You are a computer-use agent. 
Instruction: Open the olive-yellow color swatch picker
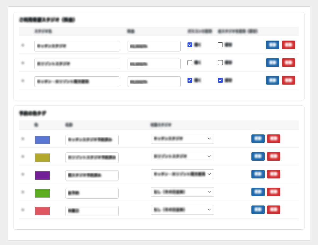pyautogui.click(x=42, y=158)
